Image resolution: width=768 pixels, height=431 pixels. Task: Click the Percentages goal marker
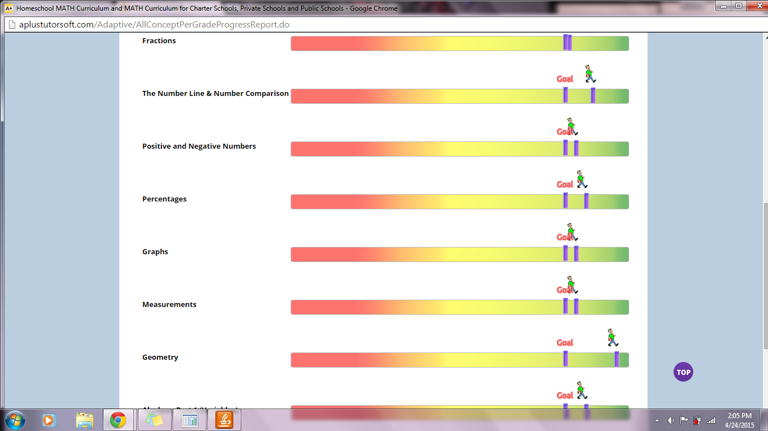(566, 201)
